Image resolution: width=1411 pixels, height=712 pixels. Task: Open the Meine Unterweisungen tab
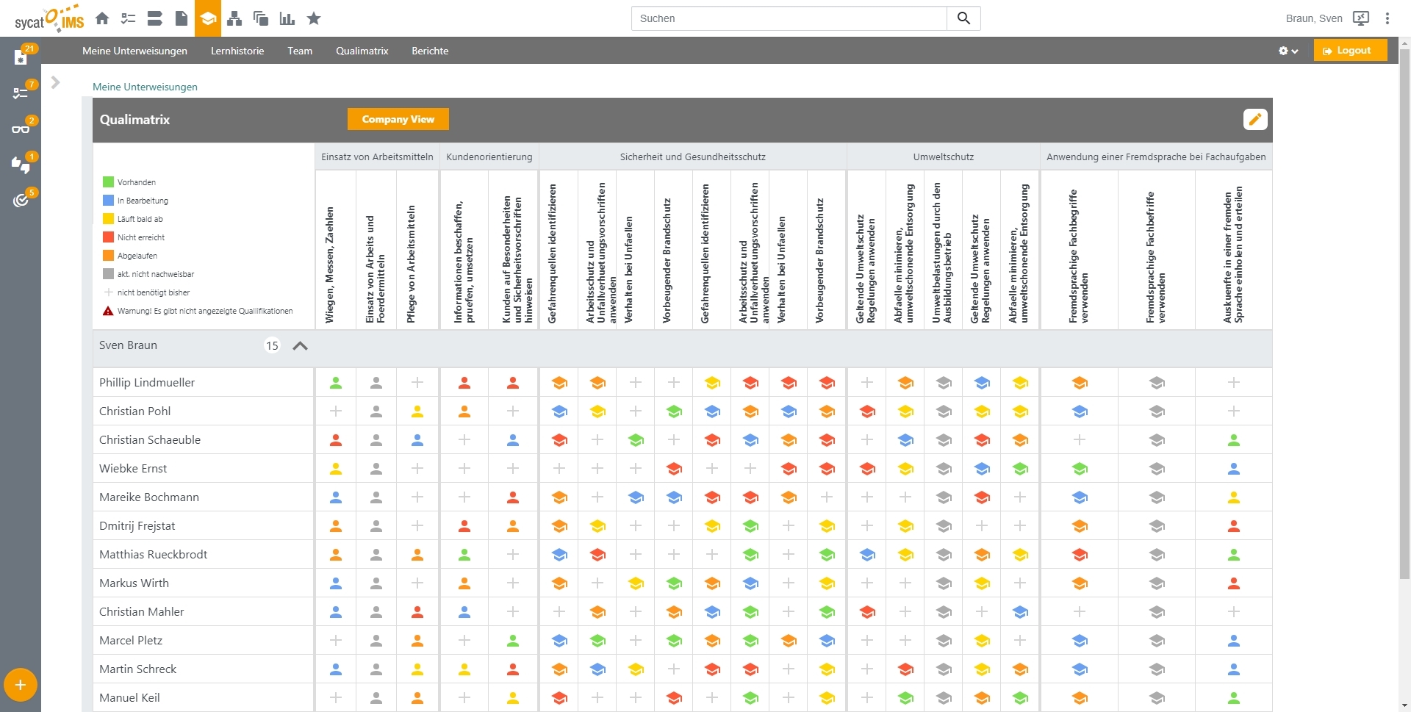[134, 51]
